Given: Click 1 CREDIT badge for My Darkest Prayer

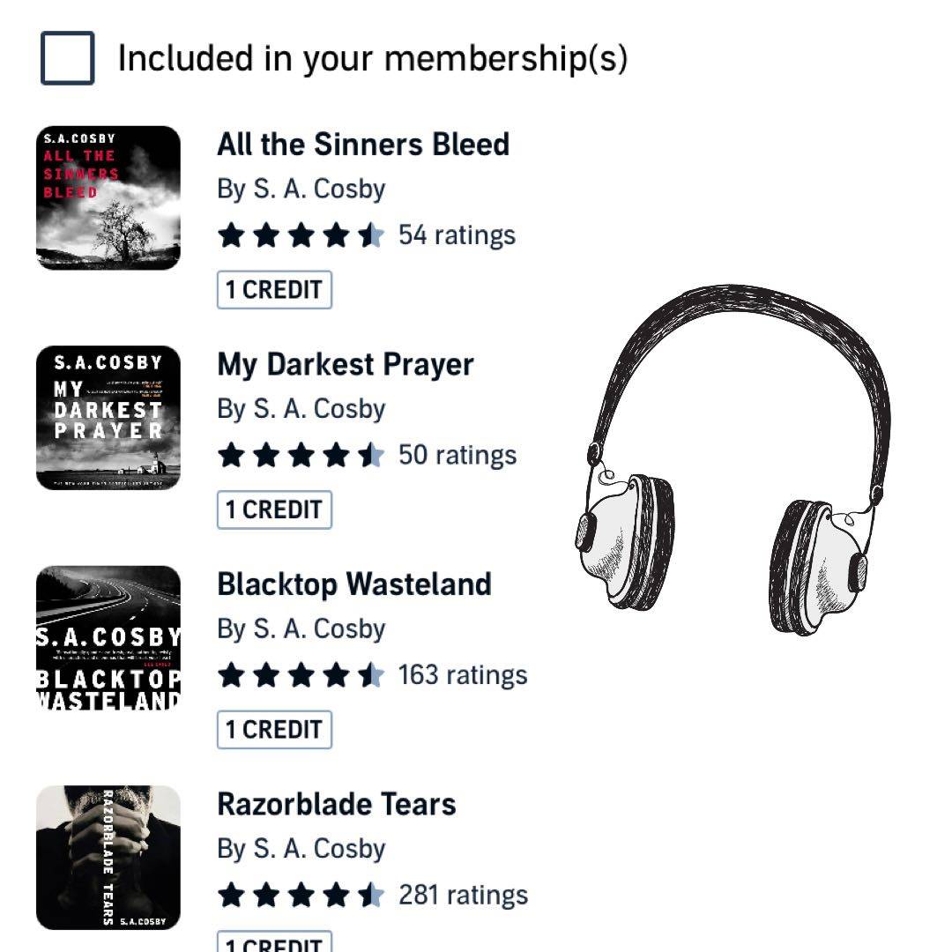Looking at the screenshot, I should coord(274,509).
